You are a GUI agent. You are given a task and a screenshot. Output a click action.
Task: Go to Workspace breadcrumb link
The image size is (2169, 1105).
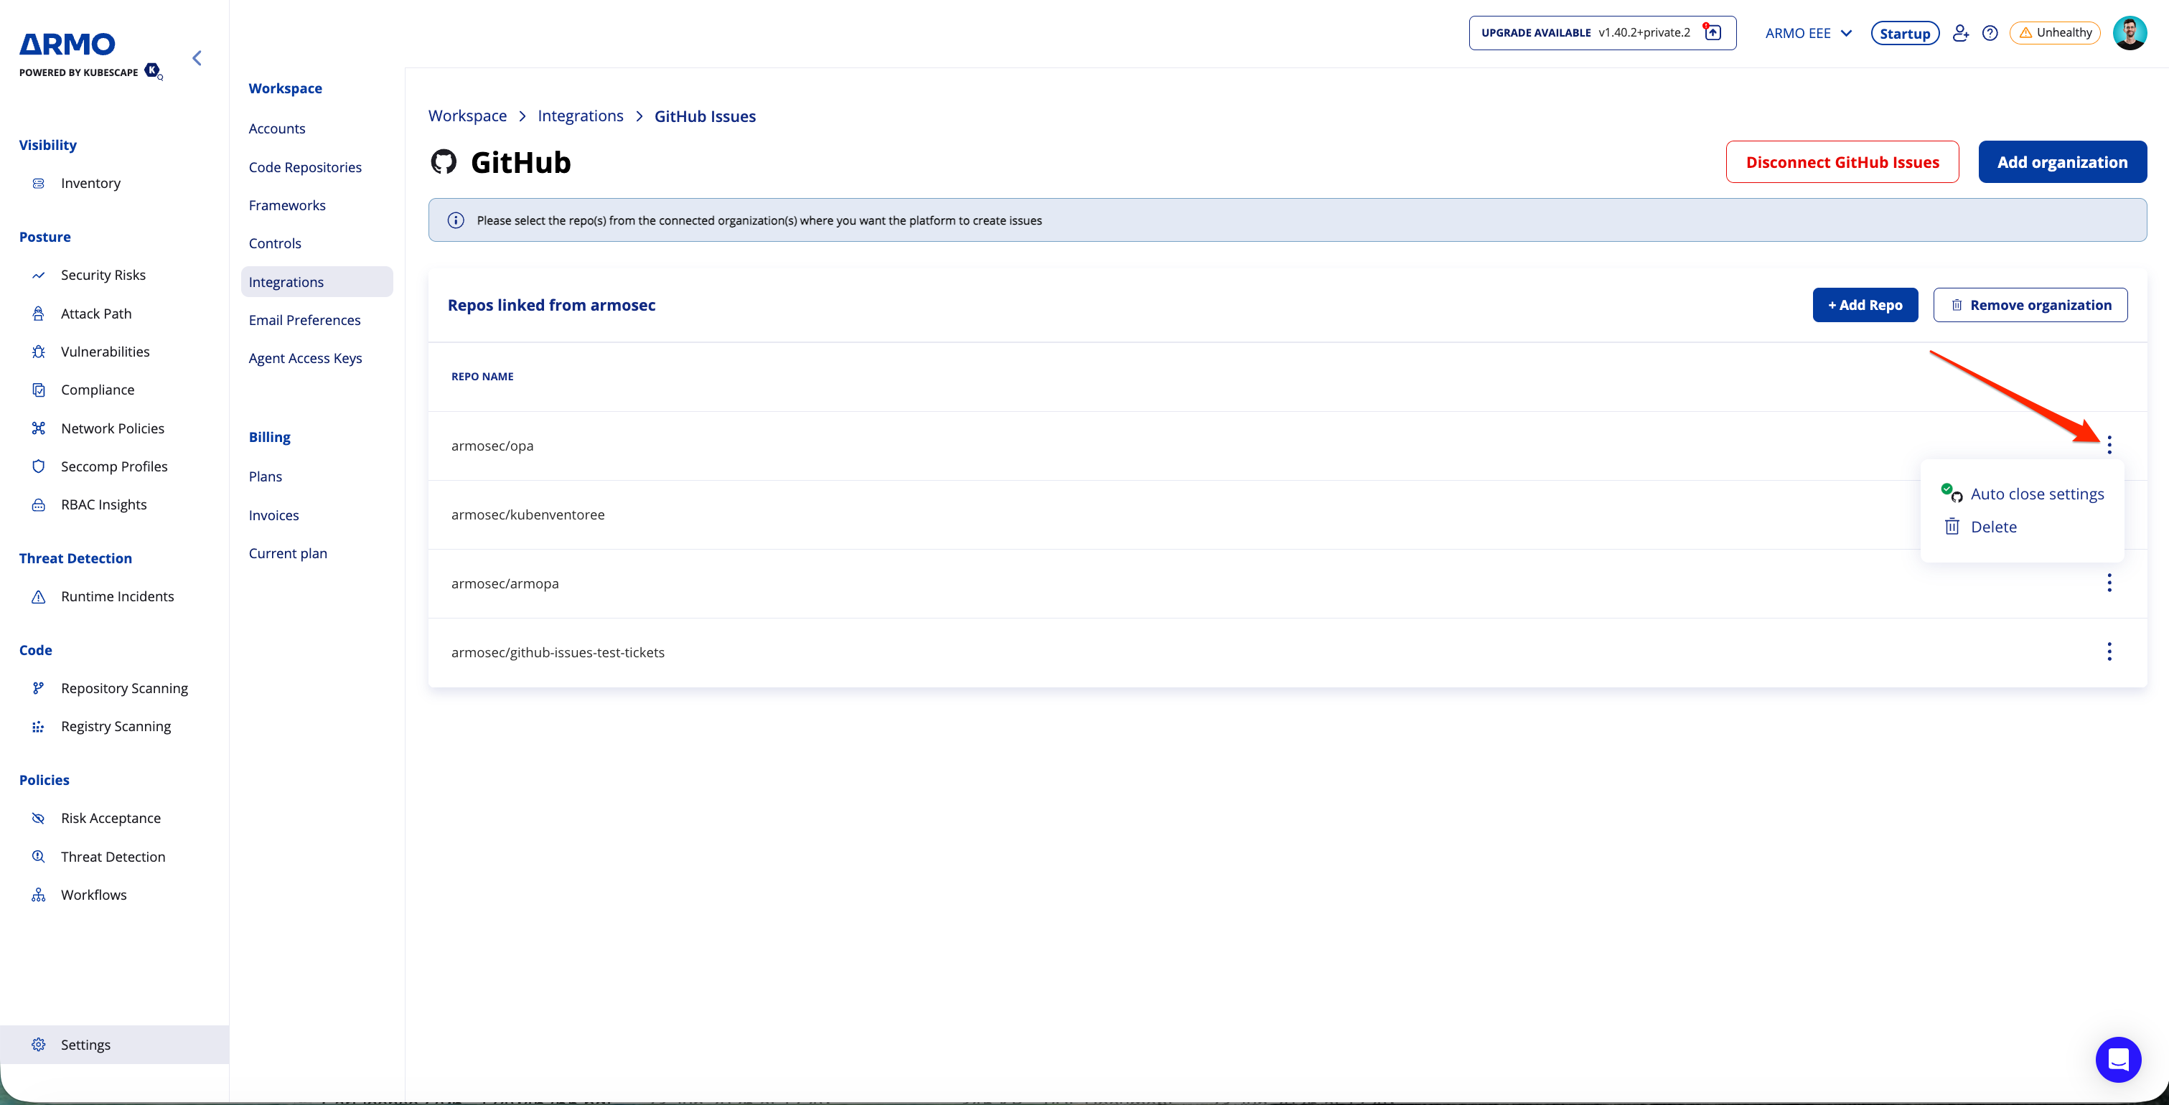click(x=467, y=116)
